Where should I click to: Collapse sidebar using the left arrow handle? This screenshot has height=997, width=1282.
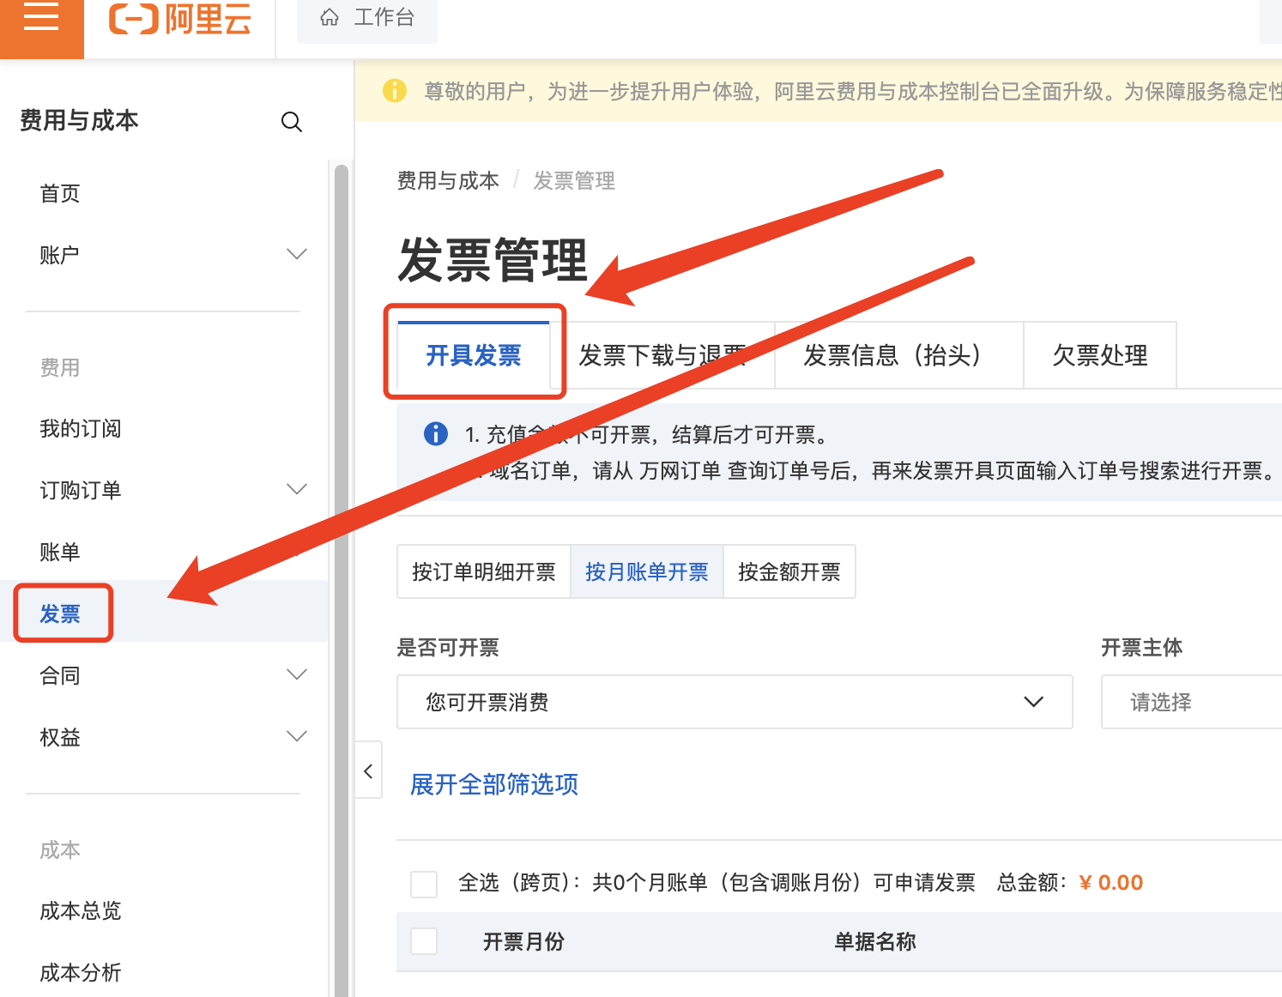(x=368, y=770)
